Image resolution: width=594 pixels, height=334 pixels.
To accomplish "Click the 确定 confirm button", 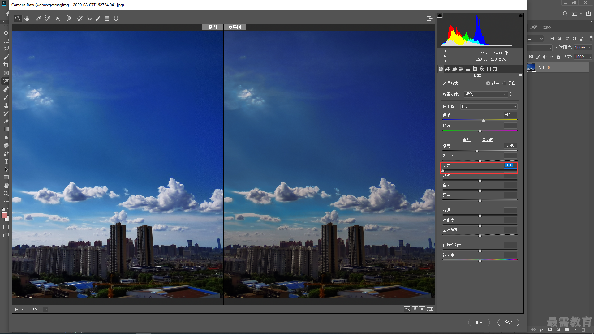I will [x=508, y=322].
